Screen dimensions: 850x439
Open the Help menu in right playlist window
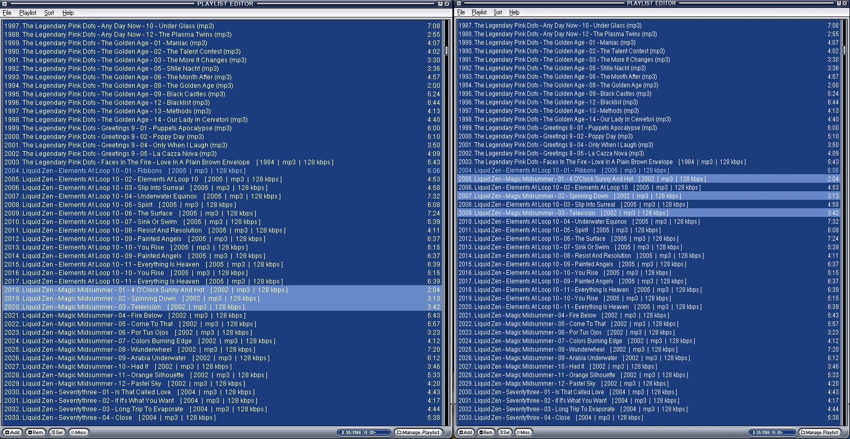(x=514, y=12)
